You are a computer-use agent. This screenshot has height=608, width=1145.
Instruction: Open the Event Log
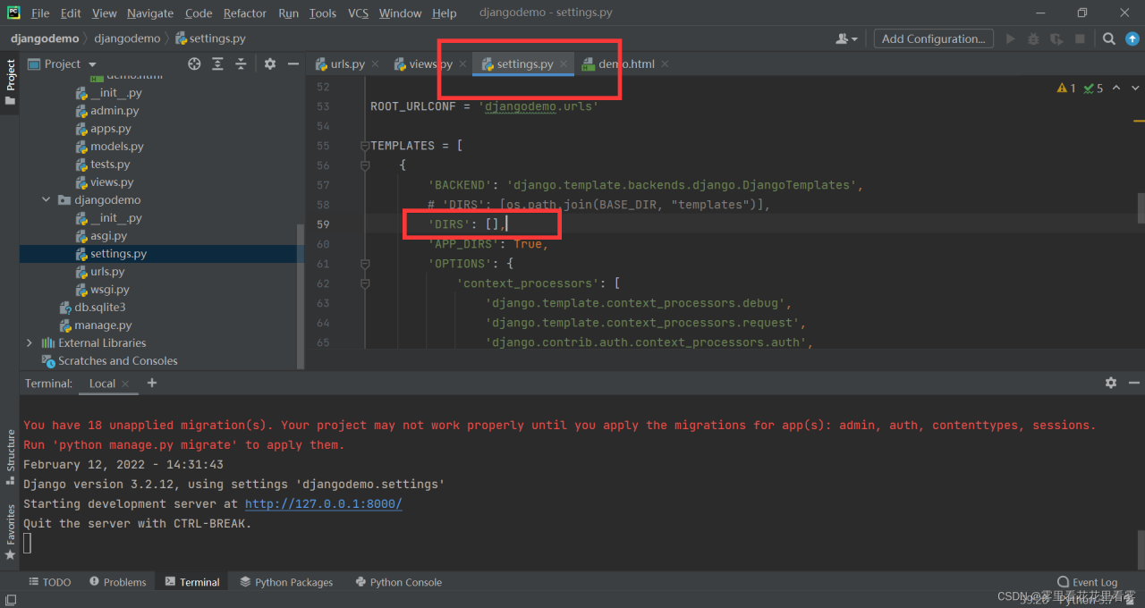(1087, 582)
